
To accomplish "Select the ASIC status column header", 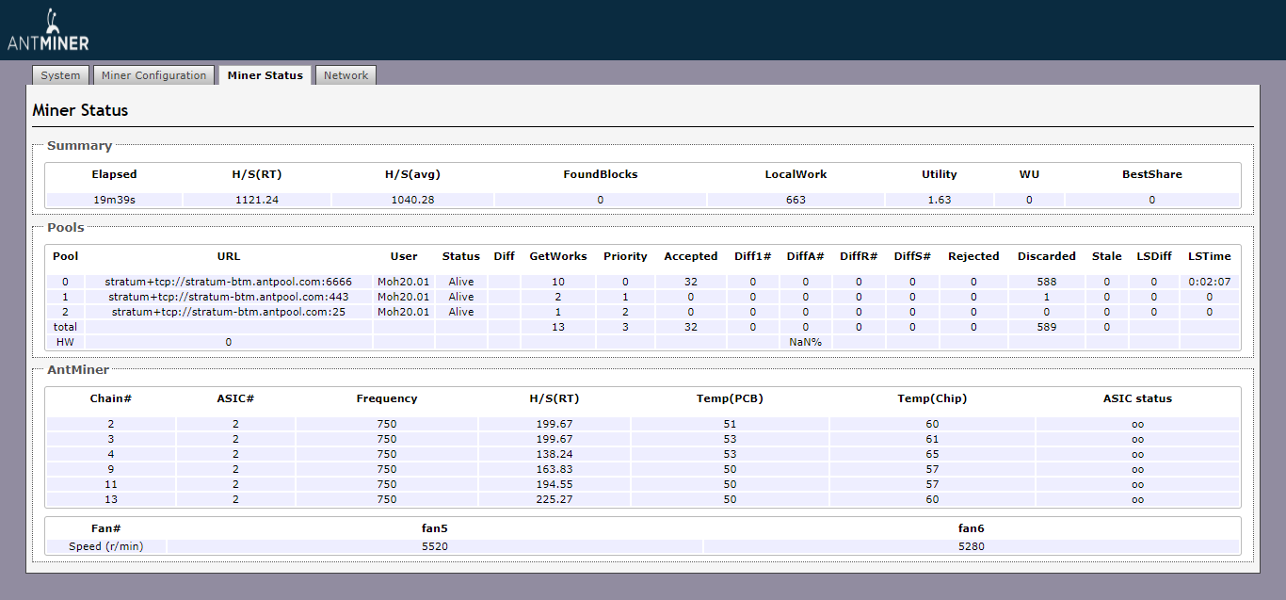I will point(1137,398).
